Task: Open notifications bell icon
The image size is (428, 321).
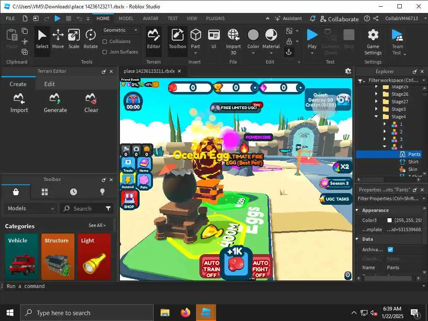Action: (x=313, y=18)
